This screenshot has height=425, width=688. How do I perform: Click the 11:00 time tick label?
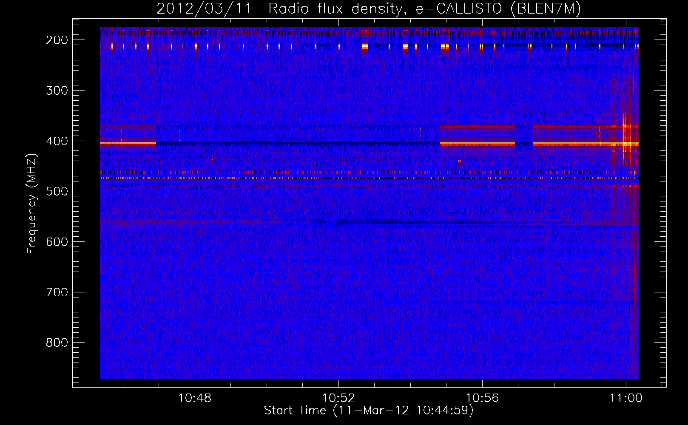pos(626,398)
